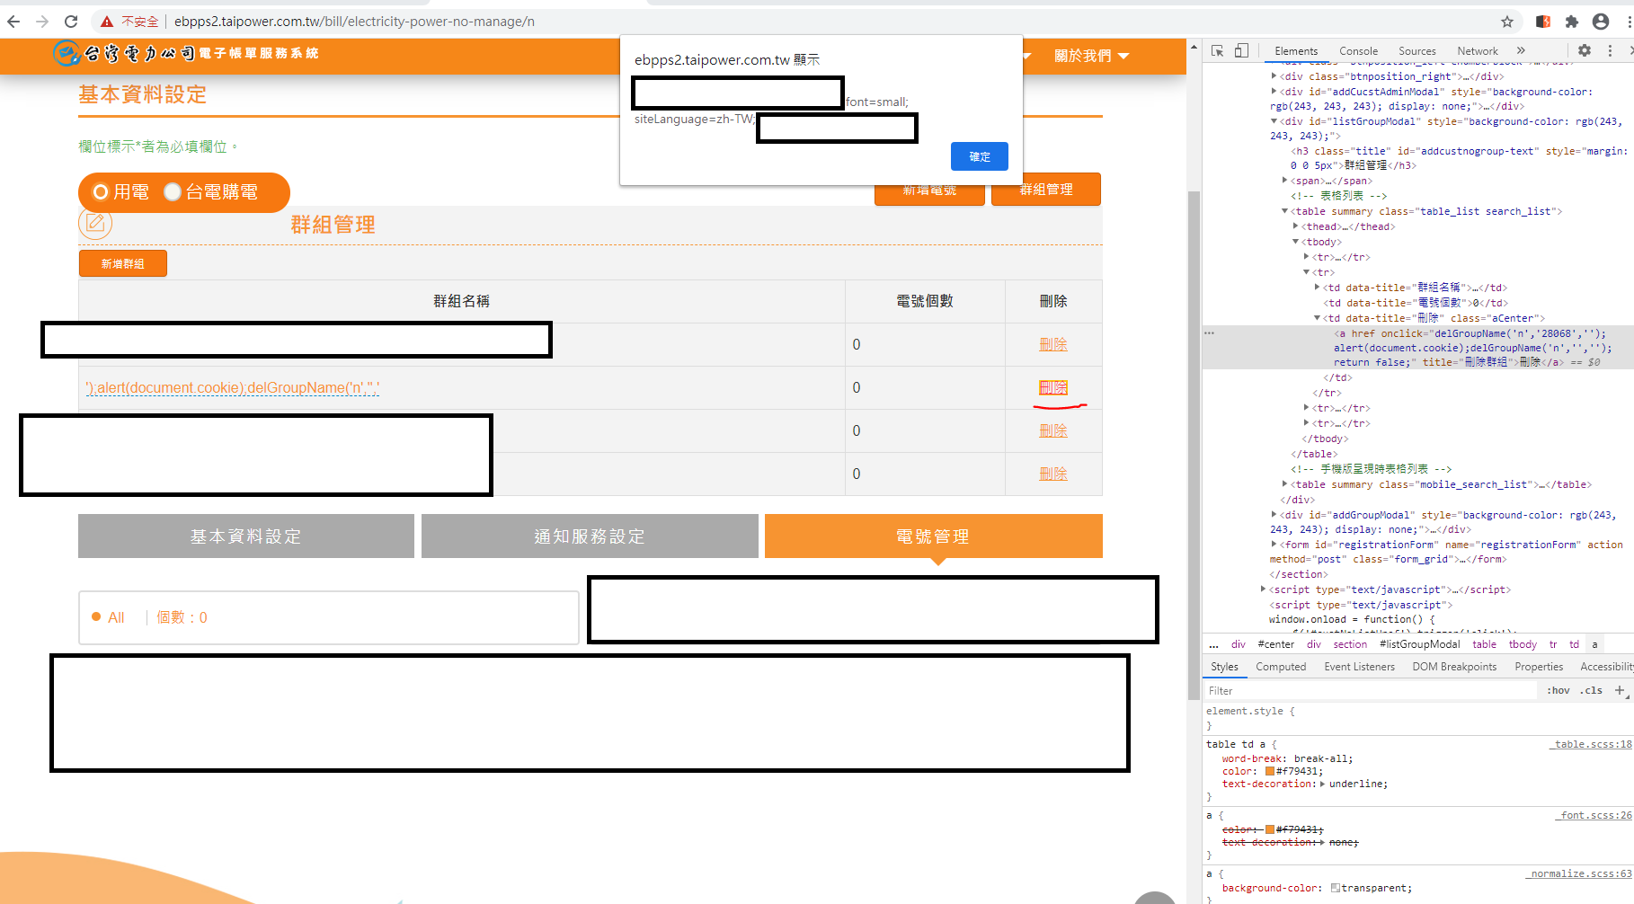1634x904 pixels.
Task: Open the 關於我們 dropdown menu
Action: pyautogui.click(x=1091, y=56)
